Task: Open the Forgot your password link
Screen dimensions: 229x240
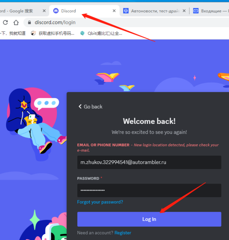Action: click(100, 202)
